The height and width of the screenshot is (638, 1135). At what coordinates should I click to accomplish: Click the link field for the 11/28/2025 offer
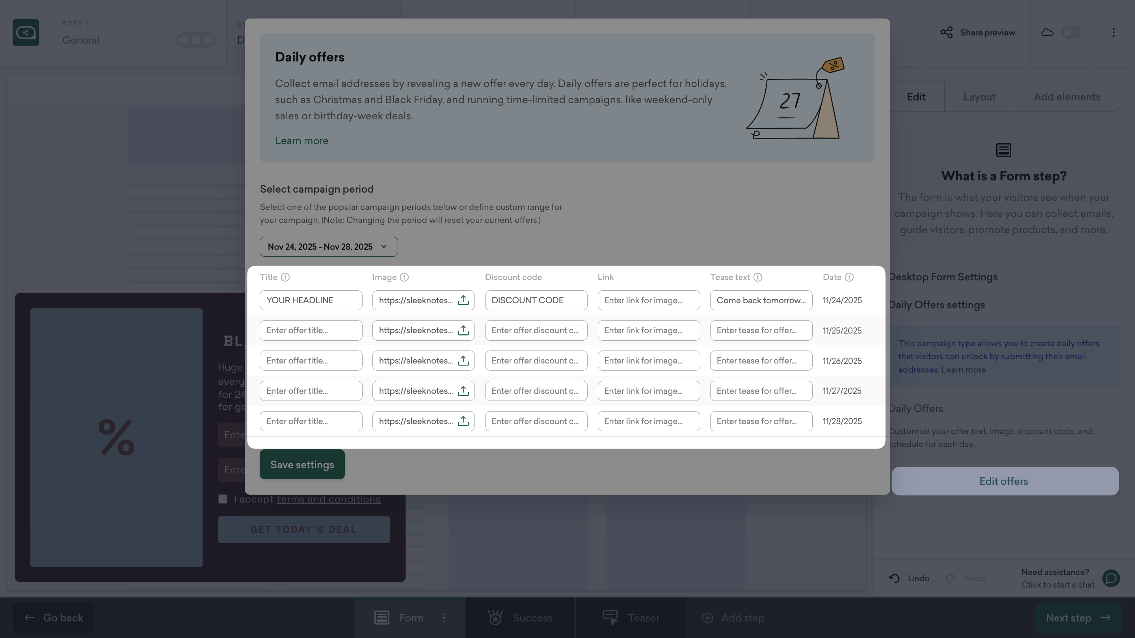click(649, 421)
